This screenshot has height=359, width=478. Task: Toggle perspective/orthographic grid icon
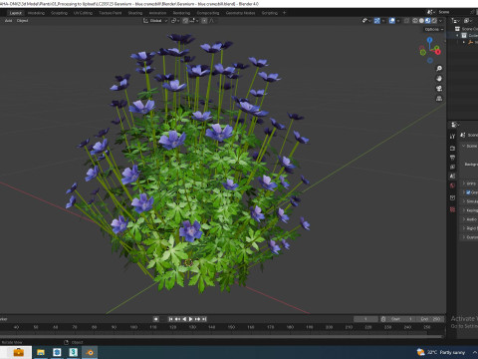pos(439,99)
